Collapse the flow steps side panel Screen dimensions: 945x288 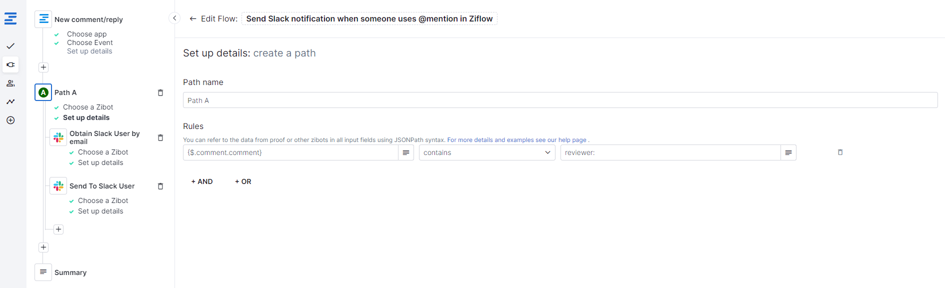pos(174,18)
